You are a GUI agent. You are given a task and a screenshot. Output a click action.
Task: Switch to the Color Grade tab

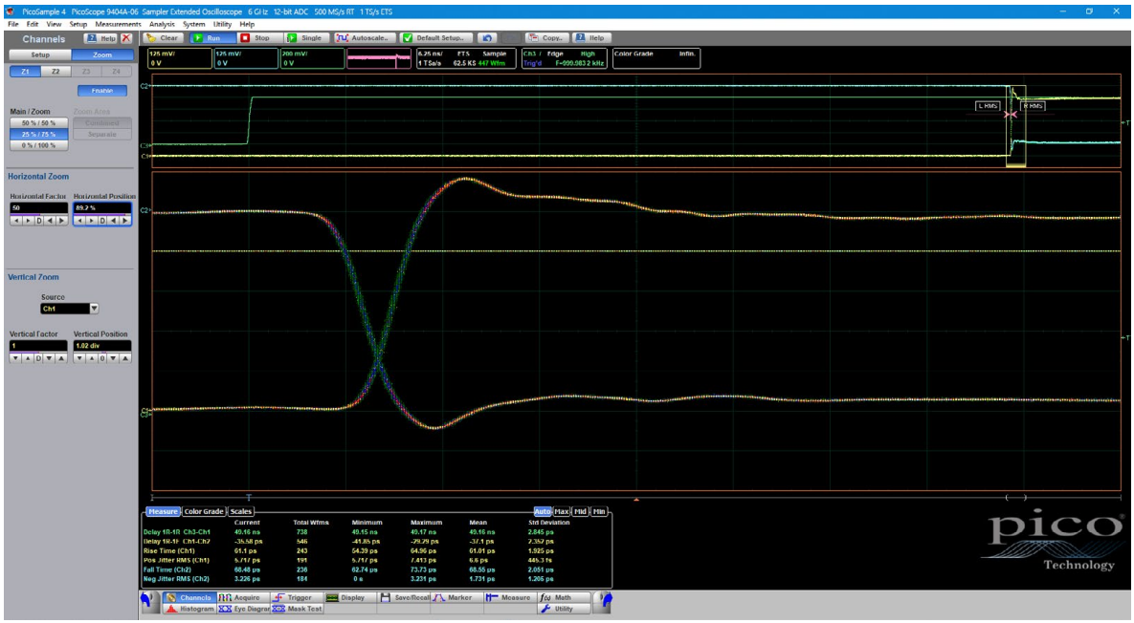click(204, 511)
